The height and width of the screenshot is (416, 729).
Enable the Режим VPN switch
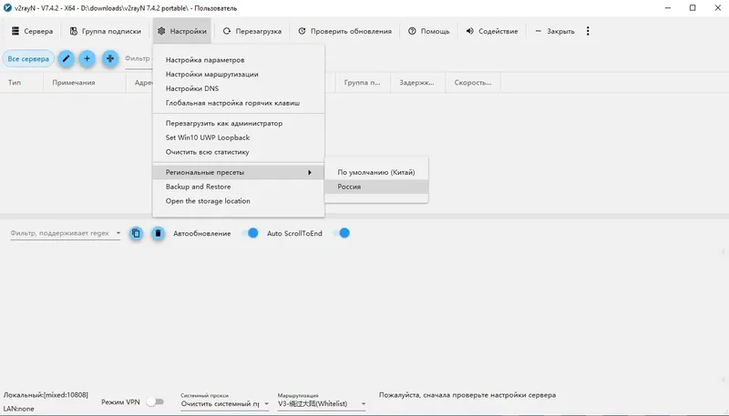(x=155, y=401)
